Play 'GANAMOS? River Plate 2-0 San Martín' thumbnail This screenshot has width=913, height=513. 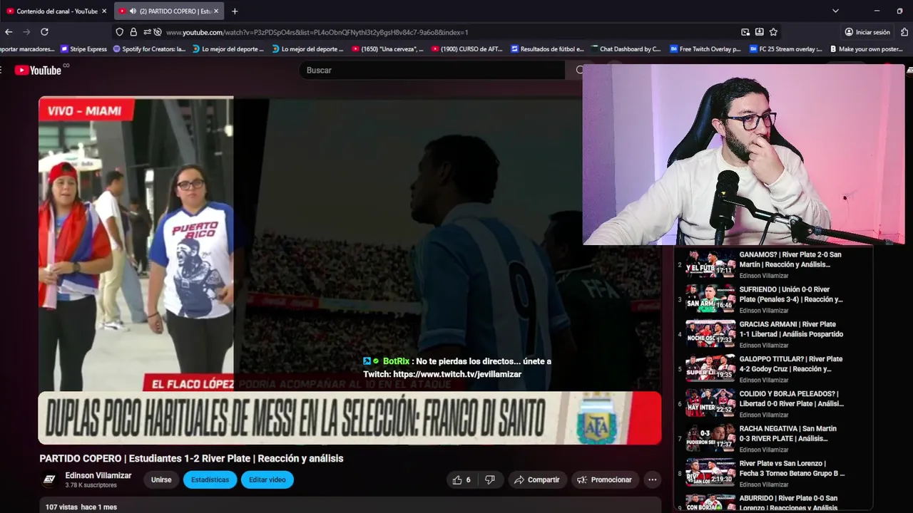pos(710,264)
